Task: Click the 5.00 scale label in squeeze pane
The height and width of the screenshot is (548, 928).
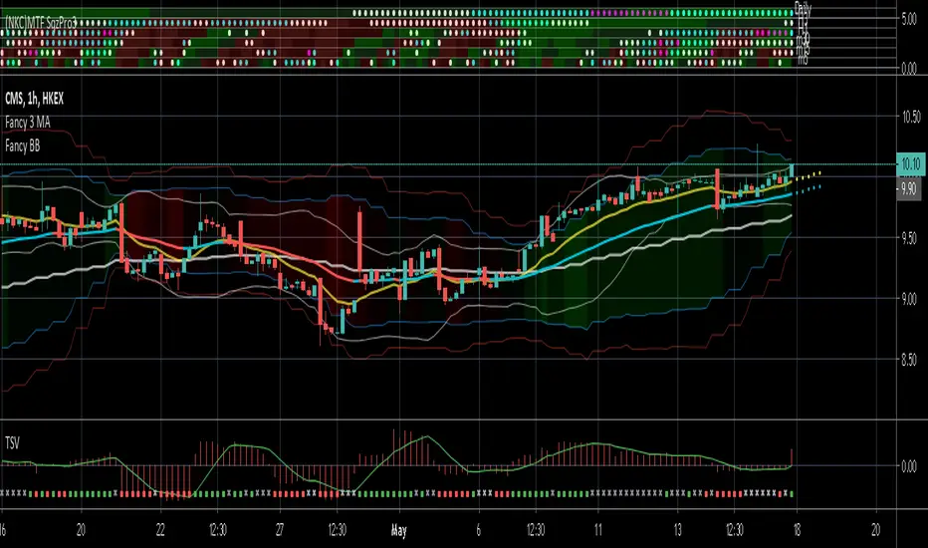Action: click(x=911, y=18)
